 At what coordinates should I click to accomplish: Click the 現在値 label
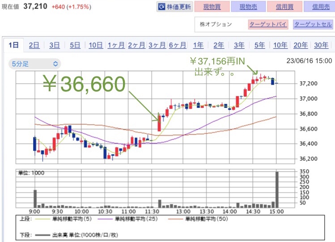click(x=10, y=7)
